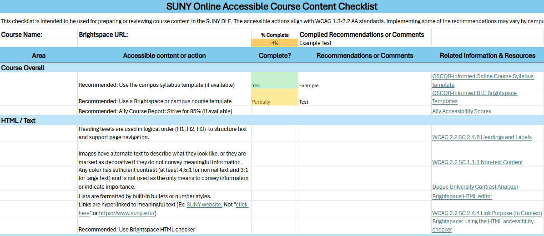Open Brightspace HTML accessibility checker link

[x=483, y=221]
